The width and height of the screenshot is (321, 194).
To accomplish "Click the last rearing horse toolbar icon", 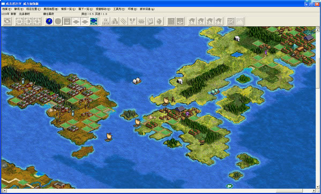I will click(219, 21).
